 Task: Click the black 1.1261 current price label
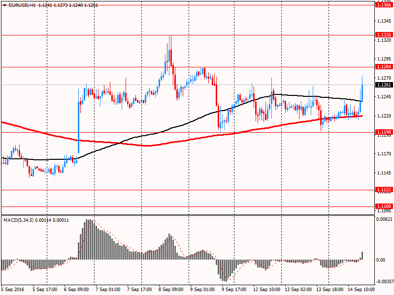(x=384, y=85)
